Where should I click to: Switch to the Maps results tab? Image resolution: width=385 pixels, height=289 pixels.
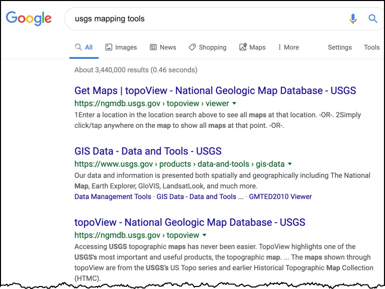[x=252, y=47]
